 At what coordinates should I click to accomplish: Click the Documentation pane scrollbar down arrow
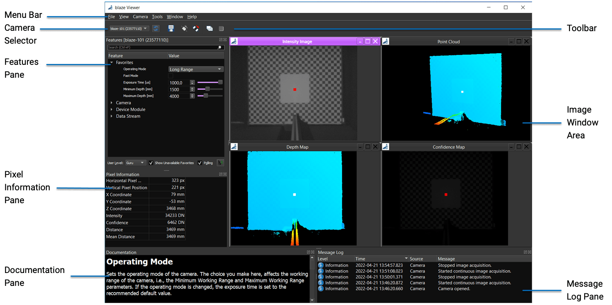coord(312,300)
